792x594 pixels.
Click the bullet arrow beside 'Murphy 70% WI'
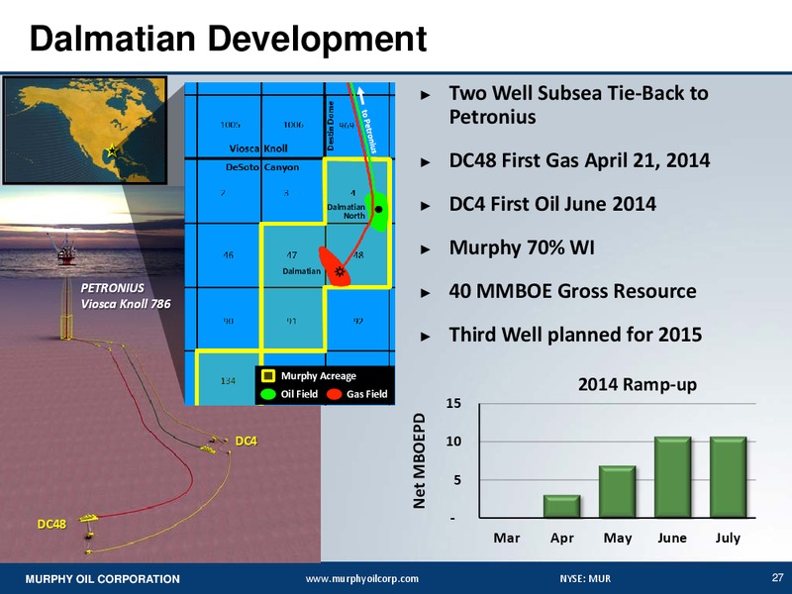[426, 249]
